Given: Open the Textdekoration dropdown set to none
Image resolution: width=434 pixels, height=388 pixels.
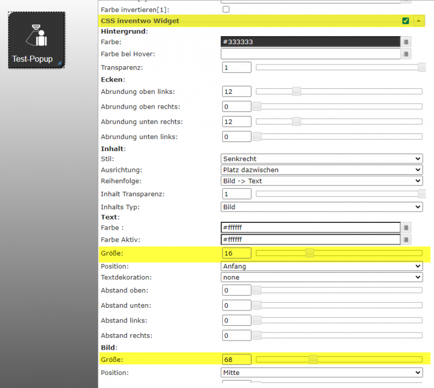Looking at the screenshot, I should [x=321, y=277].
